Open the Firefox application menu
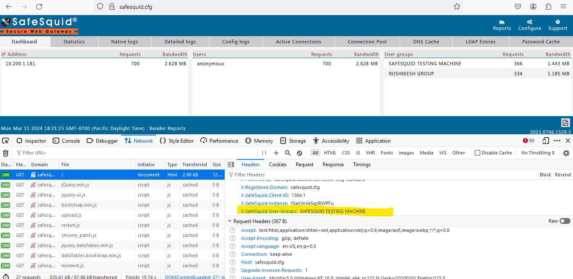This screenshot has width=573, height=279. (563, 7)
